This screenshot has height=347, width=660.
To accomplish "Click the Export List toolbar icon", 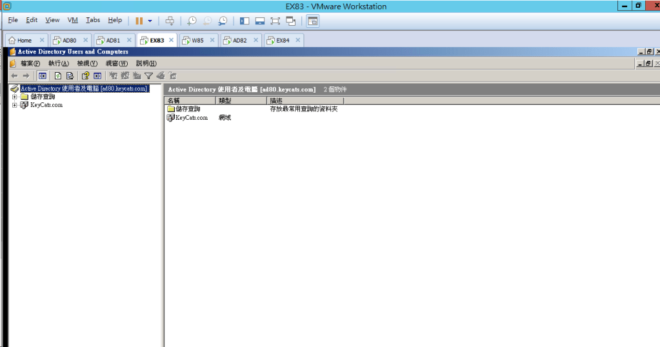I will click(70, 76).
